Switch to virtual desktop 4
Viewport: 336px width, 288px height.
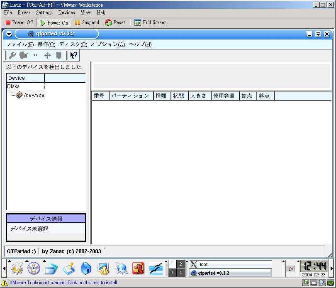point(180,273)
